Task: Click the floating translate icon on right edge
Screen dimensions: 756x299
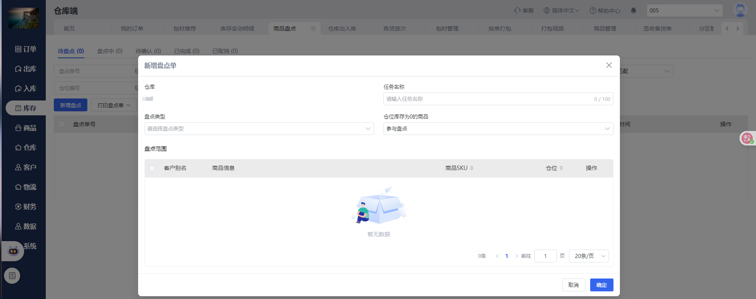Action: click(747, 138)
